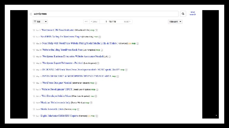The width and height of the screenshot is (229, 128).
Task: Hide the Musician Website needs help posting
Action: coord(91,103)
